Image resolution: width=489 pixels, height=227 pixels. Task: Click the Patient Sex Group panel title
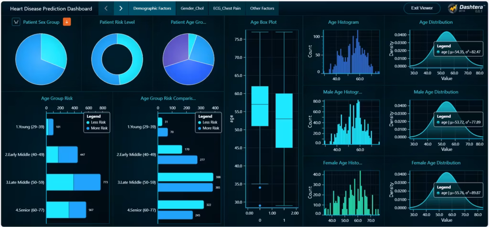pos(42,22)
